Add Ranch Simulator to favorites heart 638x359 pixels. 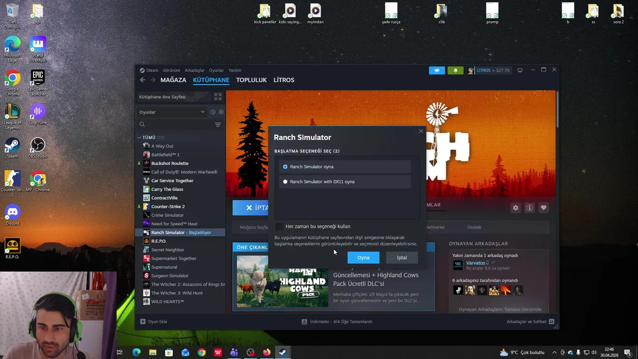click(x=544, y=208)
